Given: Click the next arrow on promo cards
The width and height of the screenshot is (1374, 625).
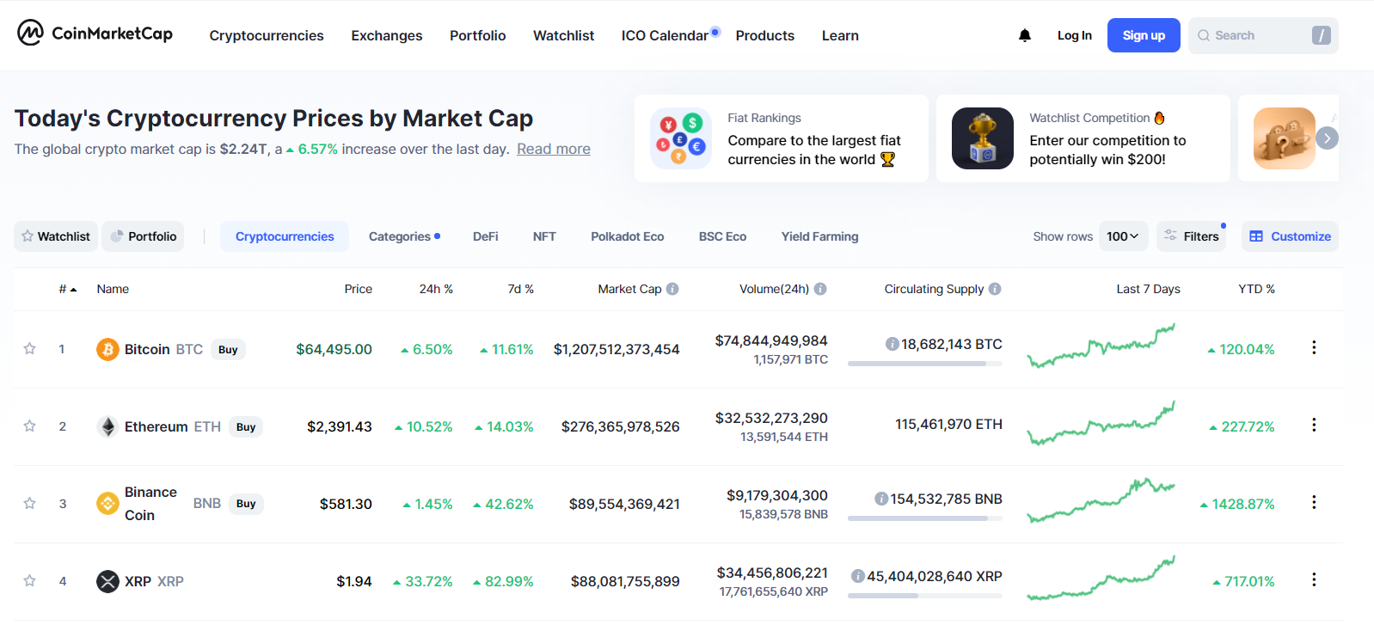Looking at the screenshot, I should pos(1327,138).
